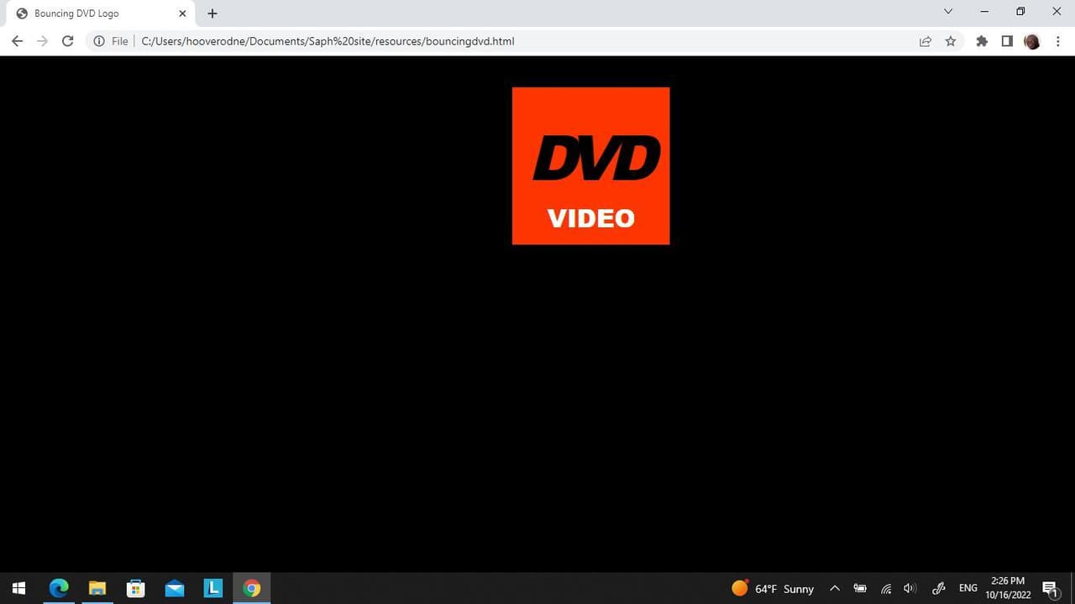Open the tab search chevron
This screenshot has height=604, width=1075.
pos(948,12)
